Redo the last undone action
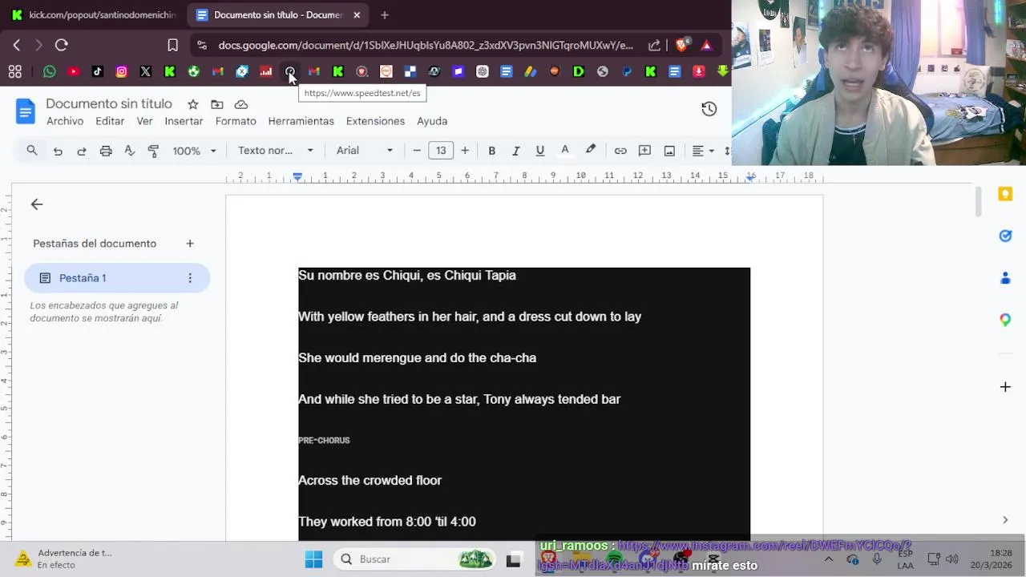The width and height of the screenshot is (1026, 577). 82,151
